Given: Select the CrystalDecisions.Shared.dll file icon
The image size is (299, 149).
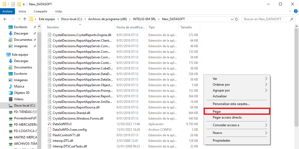Looking at the screenshot, I should pos(49,113).
